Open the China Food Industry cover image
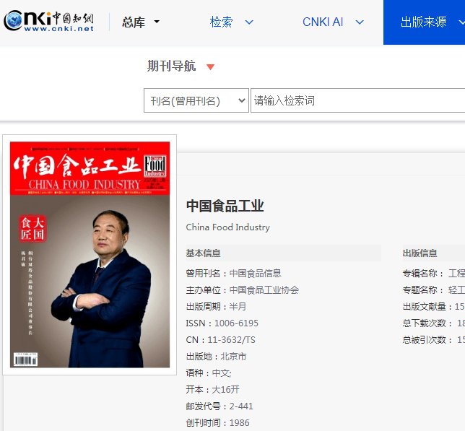This screenshot has width=465, height=431. (x=90, y=255)
